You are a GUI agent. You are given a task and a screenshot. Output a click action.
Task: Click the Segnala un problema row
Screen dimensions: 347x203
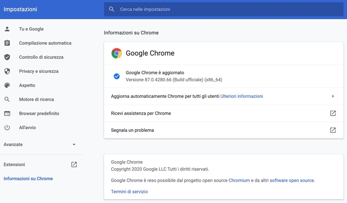pyautogui.click(x=216, y=130)
